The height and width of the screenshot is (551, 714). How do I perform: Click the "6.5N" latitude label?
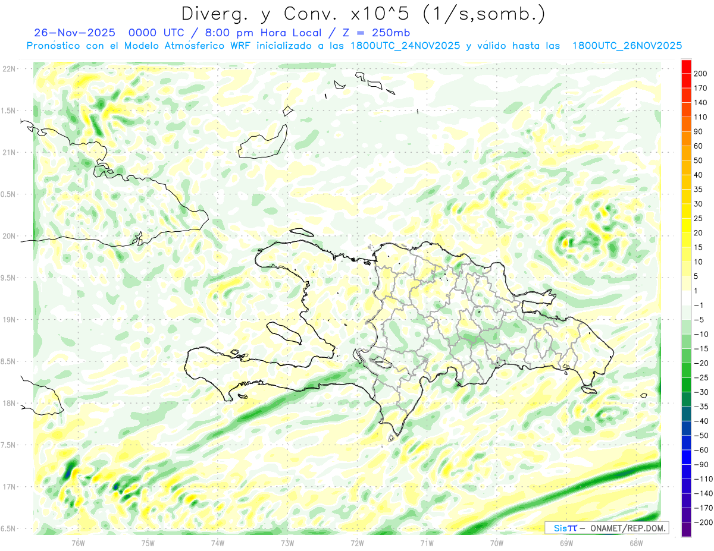coord(8,528)
